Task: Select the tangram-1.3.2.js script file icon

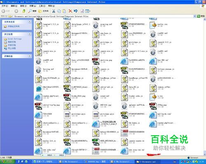Action: coord(38,25)
